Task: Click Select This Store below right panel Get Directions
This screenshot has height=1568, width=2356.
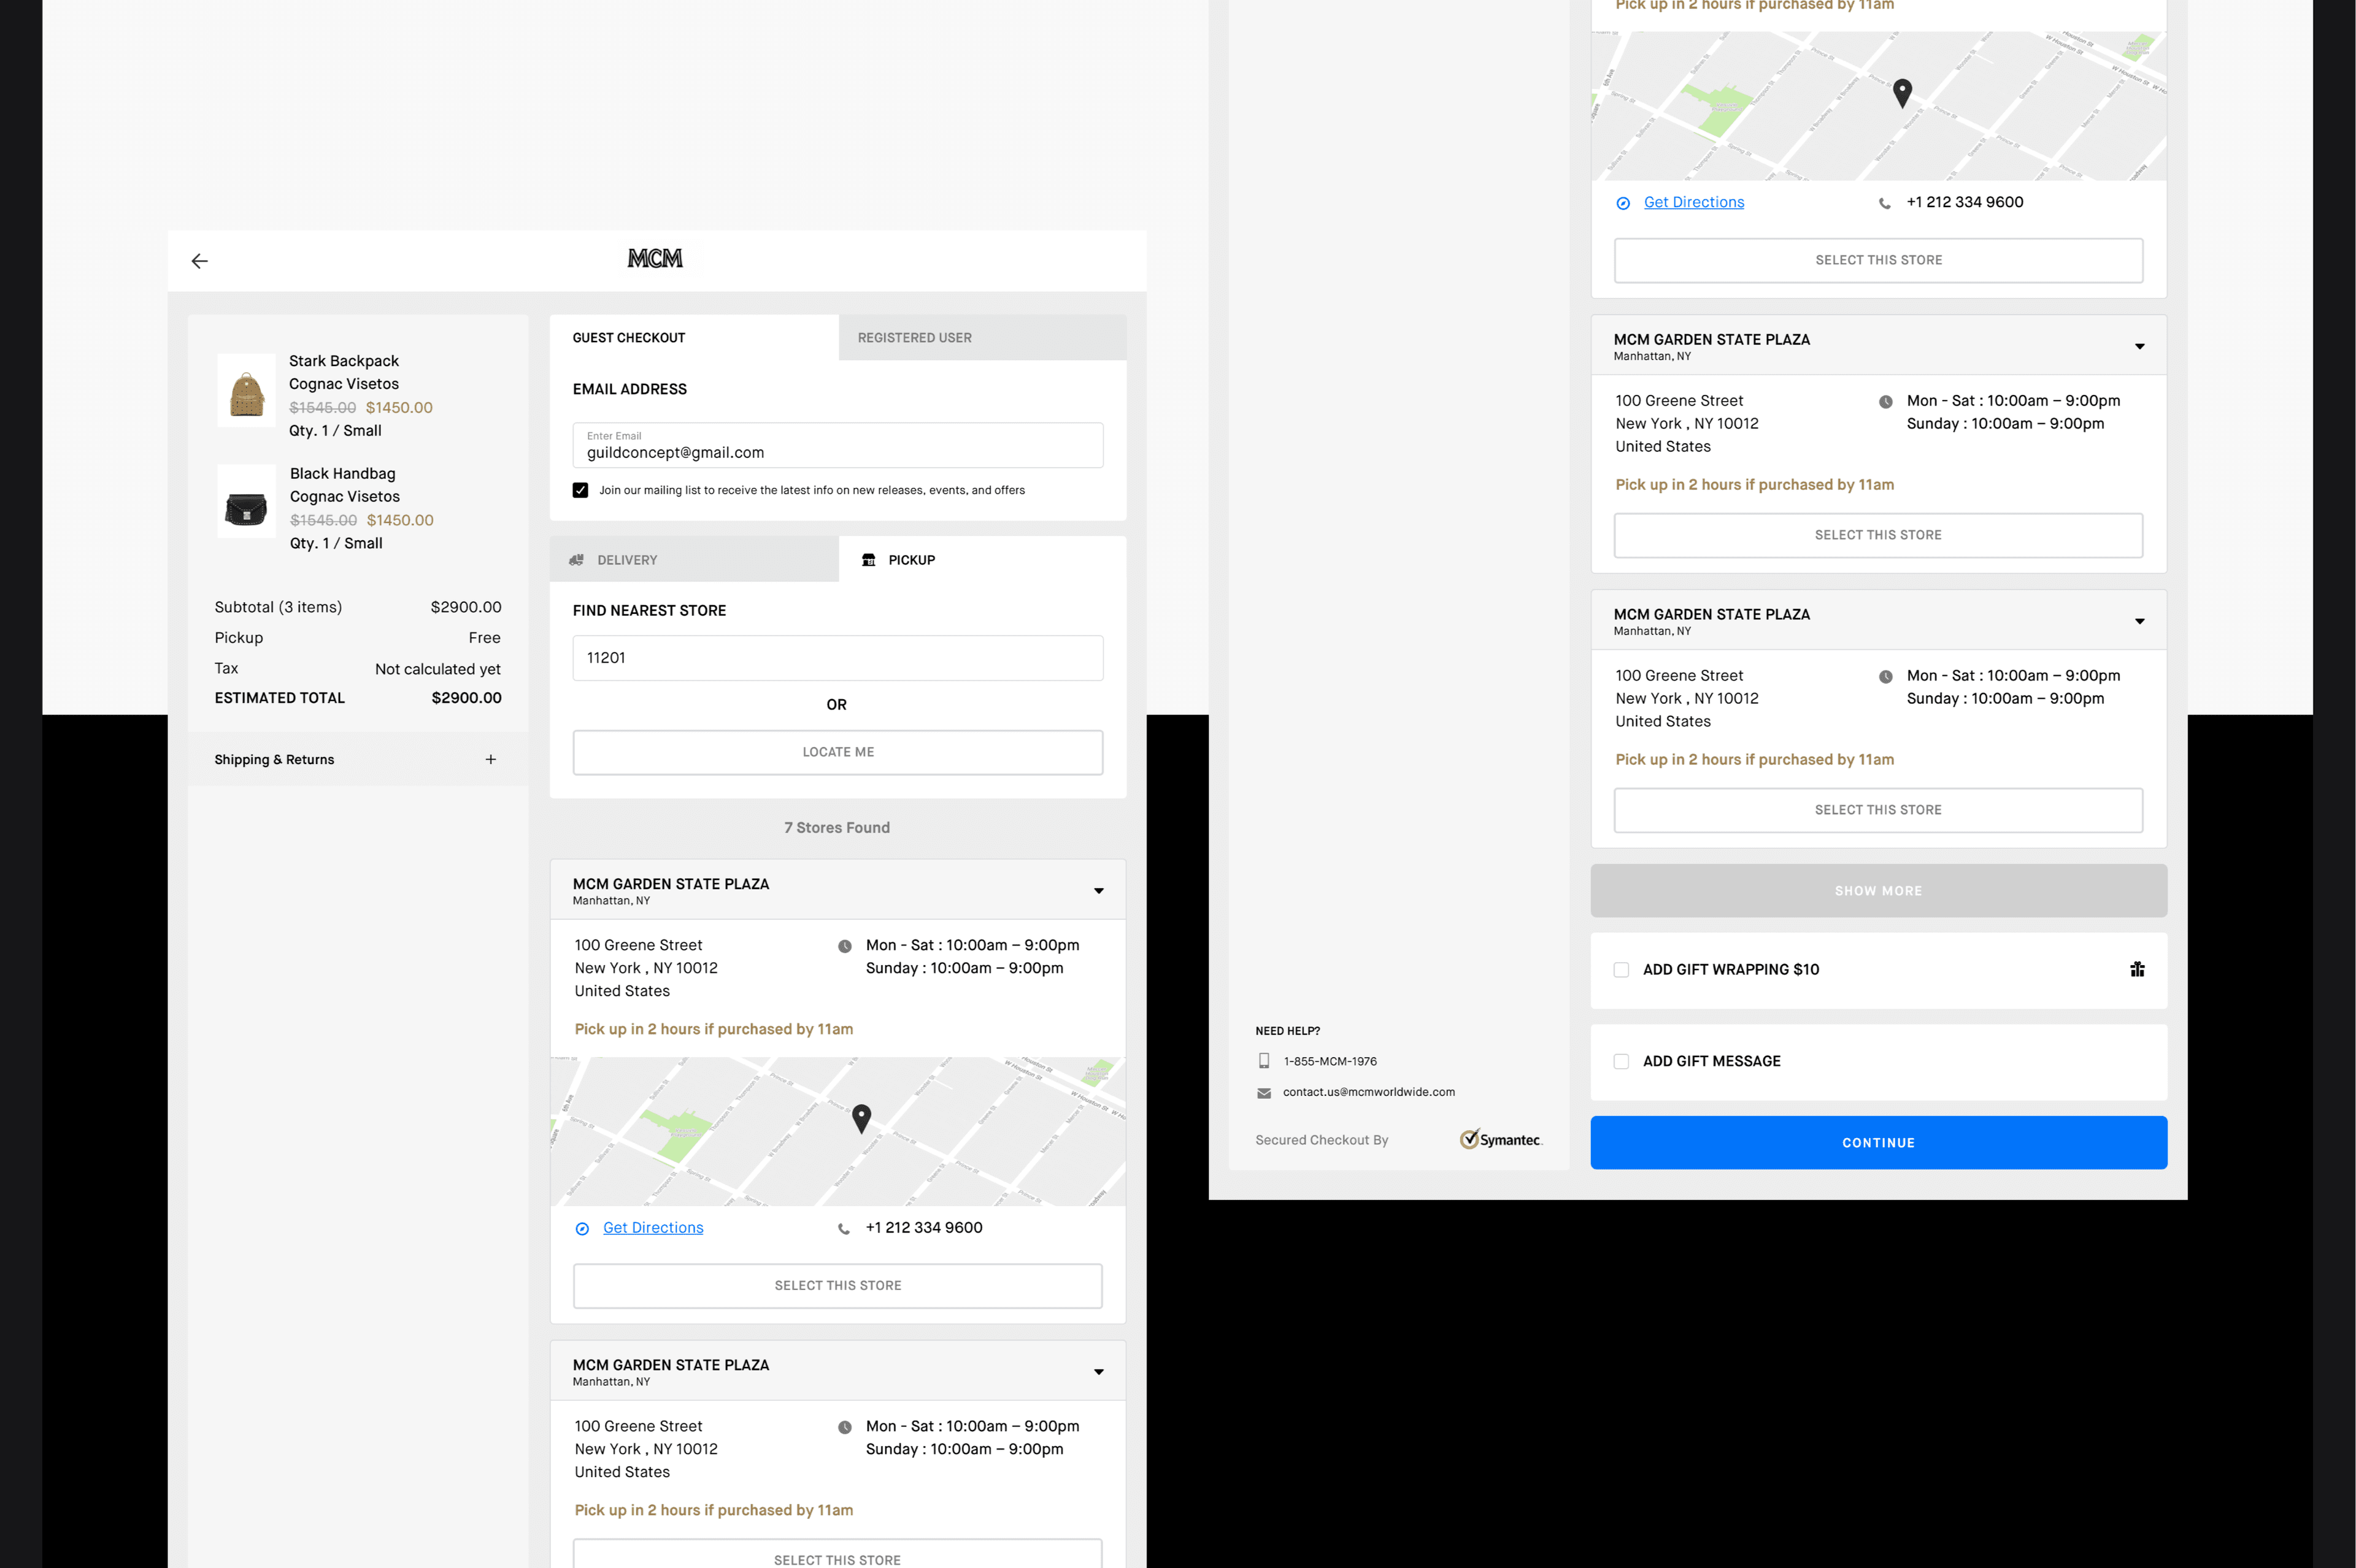Action: click(1879, 260)
